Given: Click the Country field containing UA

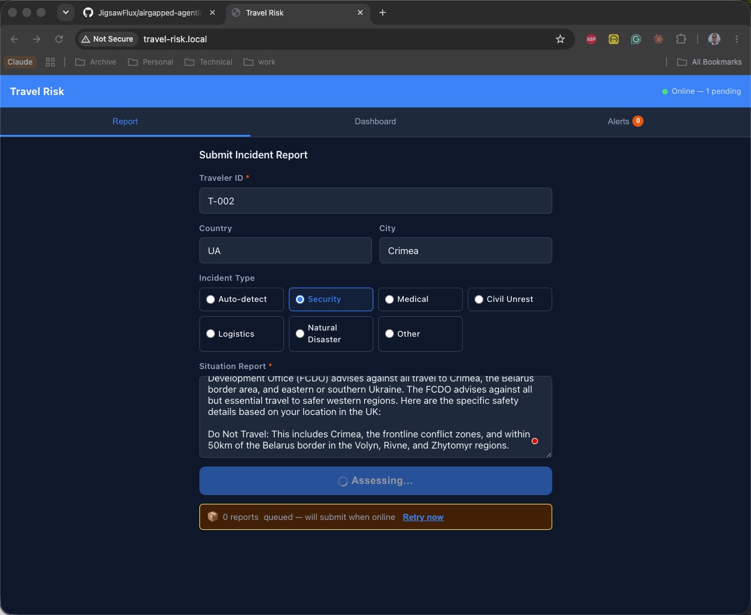Looking at the screenshot, I should pyautogui.click(x=286, y=250).
